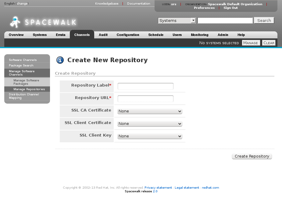Open Manage Software Packages in sidebar
This screenshot has height=199, width=282.
[x=26, y=82]
